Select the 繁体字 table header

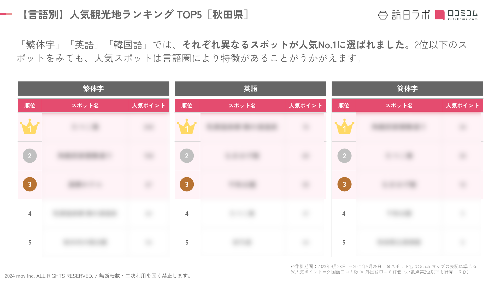93,89
